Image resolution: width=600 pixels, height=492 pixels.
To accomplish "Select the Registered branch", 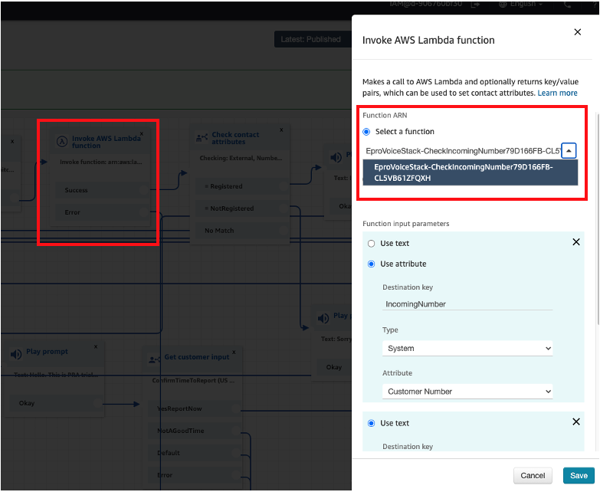I will tap(243, 186).
